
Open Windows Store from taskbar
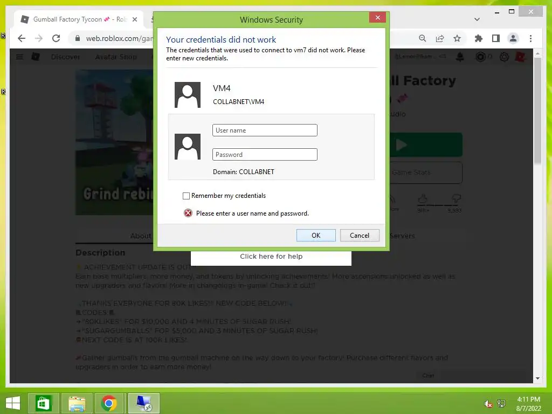[43, 403]
